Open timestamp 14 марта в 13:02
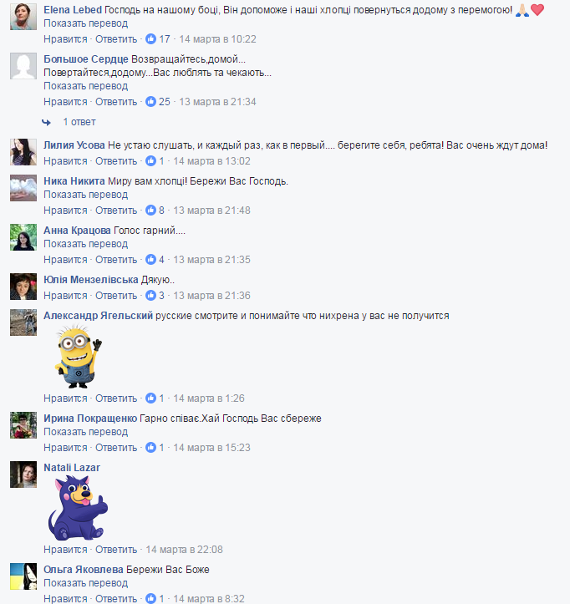Viewport: 570px width, 604px height. (211, 161)
